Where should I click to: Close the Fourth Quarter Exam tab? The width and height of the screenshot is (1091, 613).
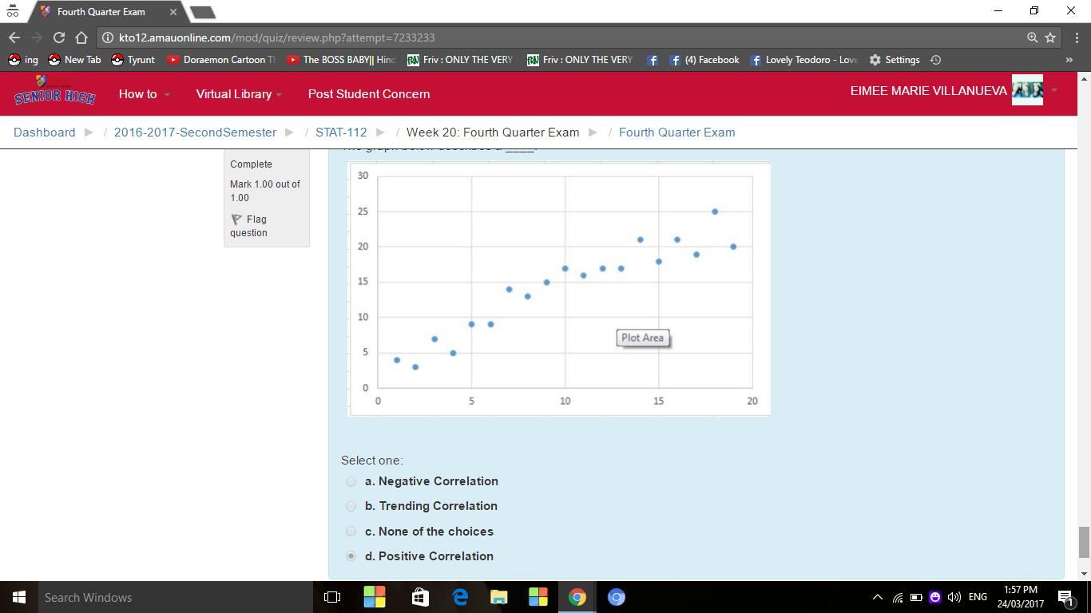[173, 12]
